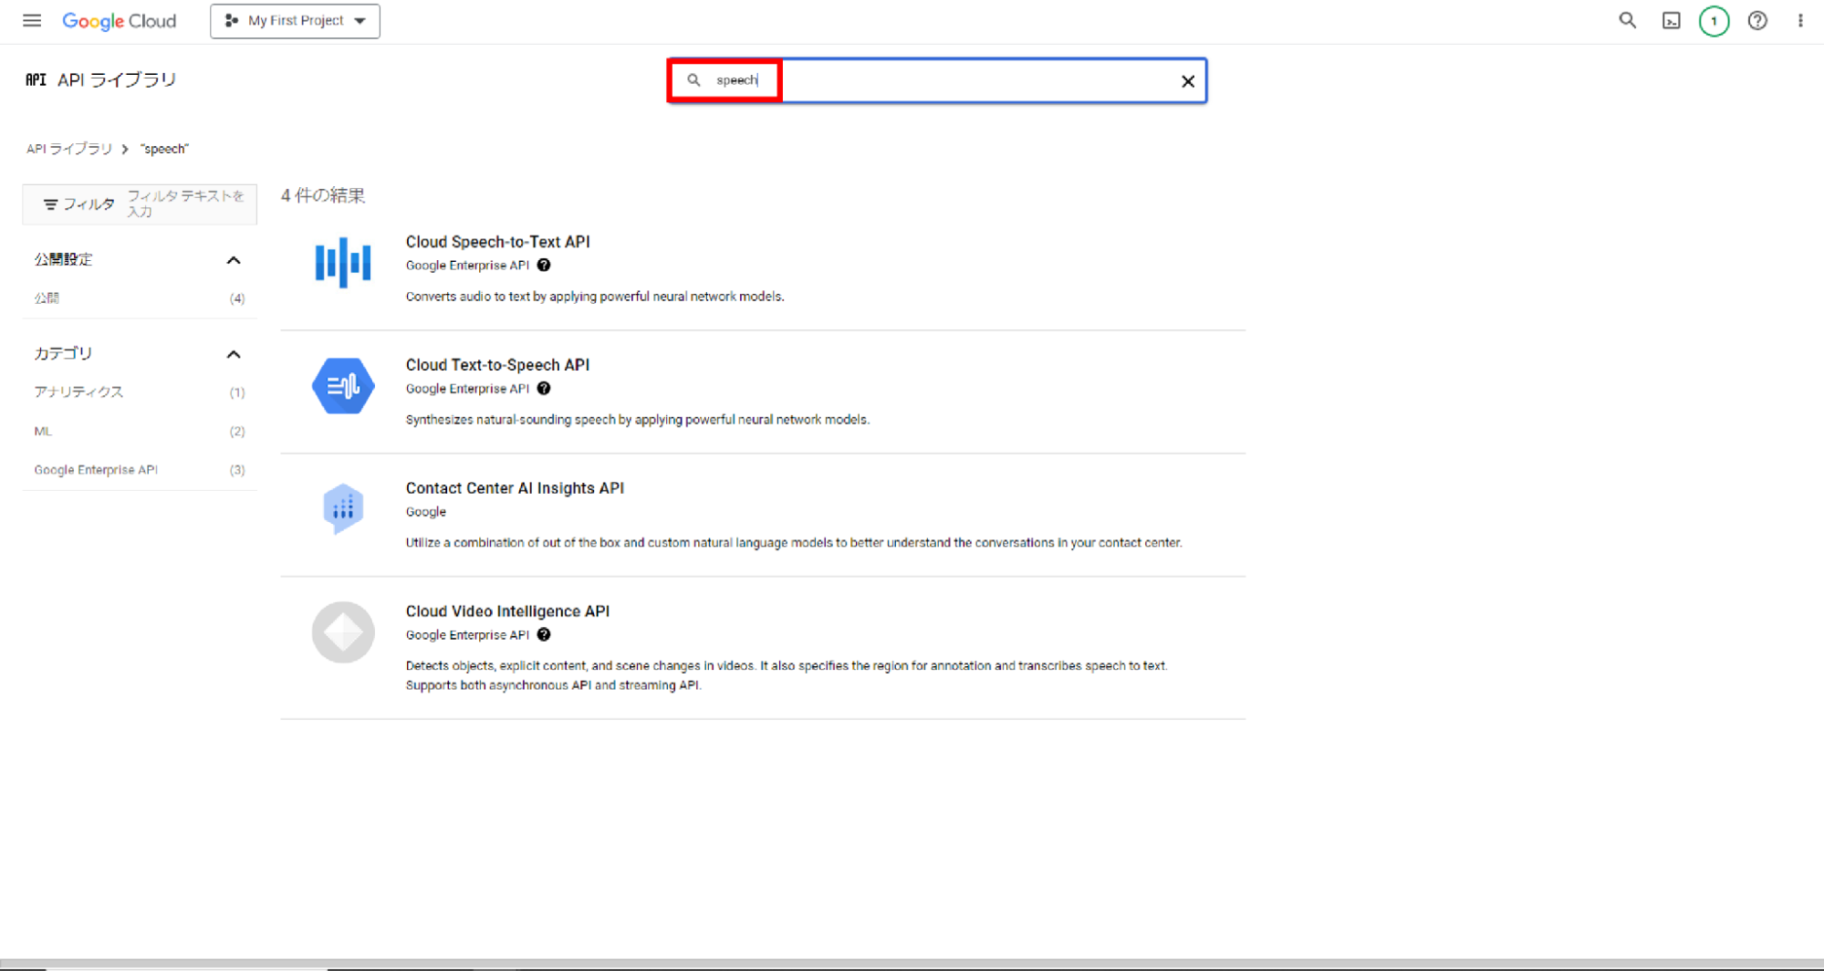Open Cloud Speech-to-Text API result
This screenshot has width=1824, height=971.
[497, 242]
